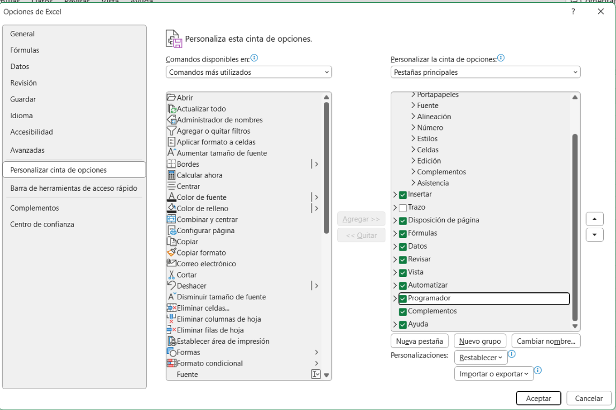Uncheck the Revisar tab checkbox
Image resolution: width=616 pixels, height=410 pixels.
click(402, 259)
